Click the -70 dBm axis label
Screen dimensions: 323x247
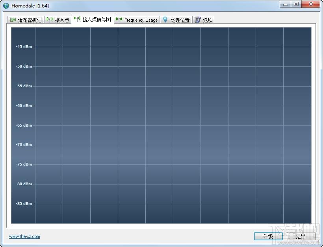tap(24, 145)
